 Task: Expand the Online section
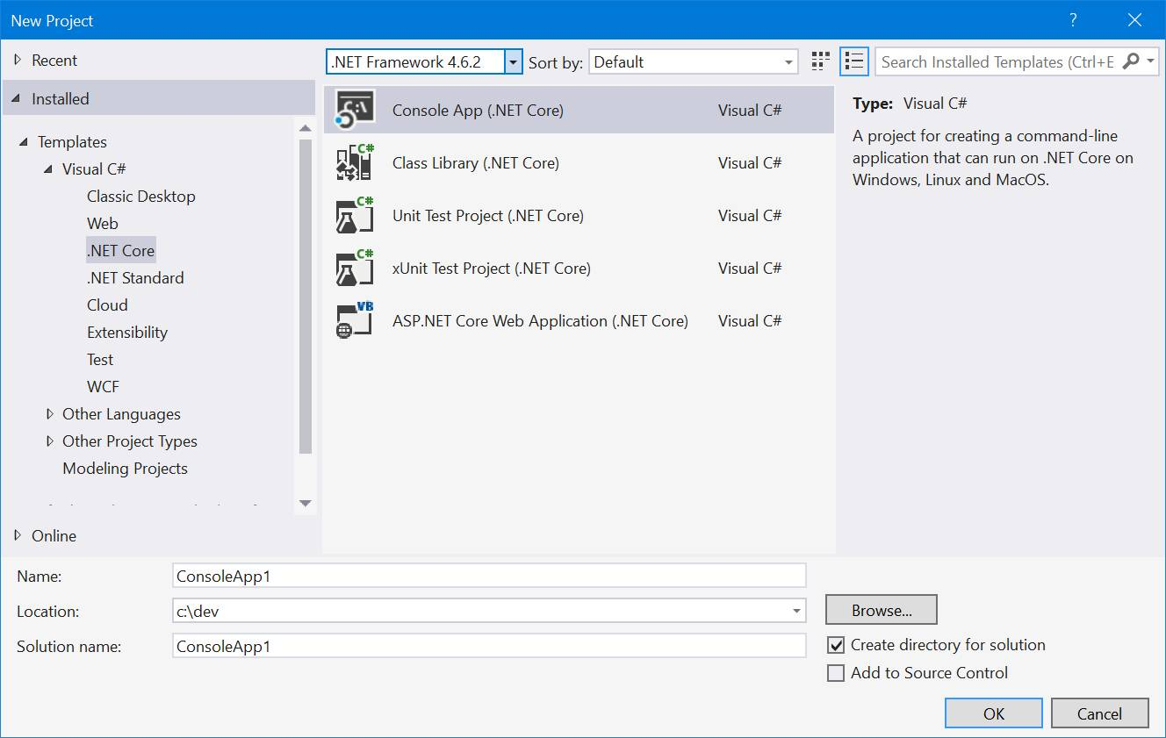(x=18, y=536)
